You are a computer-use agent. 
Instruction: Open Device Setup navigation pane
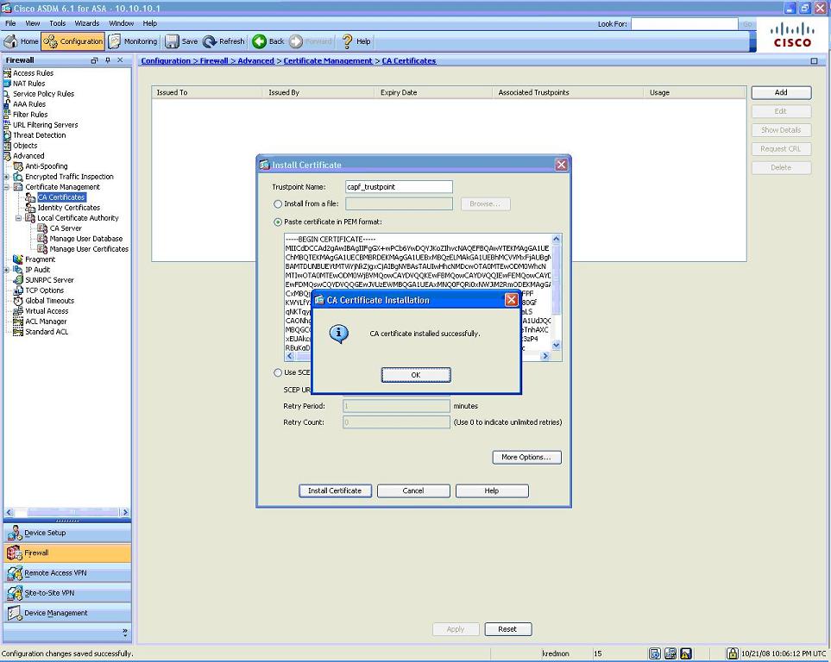tap(67, 533)
